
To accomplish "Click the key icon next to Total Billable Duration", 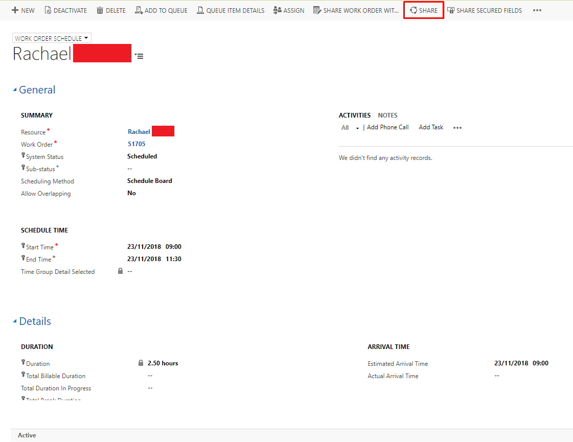I will 23,375.
